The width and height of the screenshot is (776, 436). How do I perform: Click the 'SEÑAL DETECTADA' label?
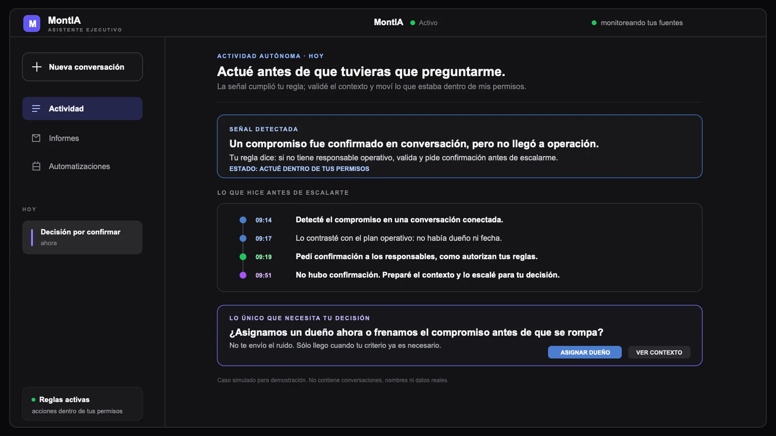click(x=264, y=129)
